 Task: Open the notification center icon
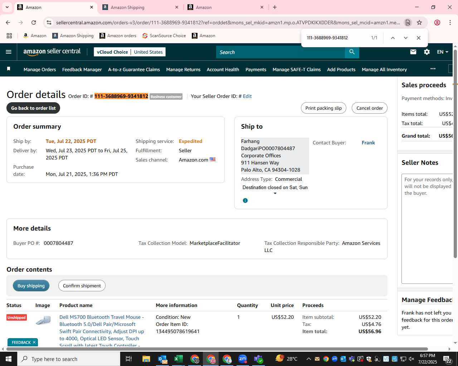point(448,359)
